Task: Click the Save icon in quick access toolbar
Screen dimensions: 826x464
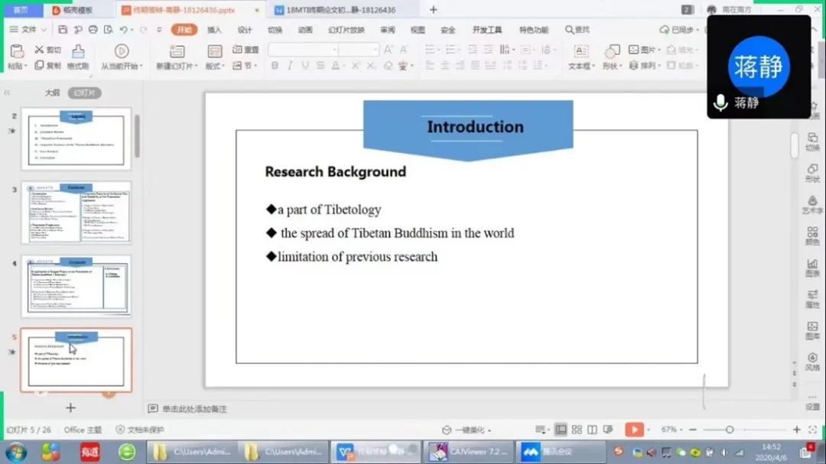Action: (x=63, y=30)
